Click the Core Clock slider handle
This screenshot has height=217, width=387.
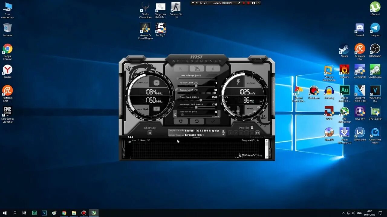tap(201, 100)
